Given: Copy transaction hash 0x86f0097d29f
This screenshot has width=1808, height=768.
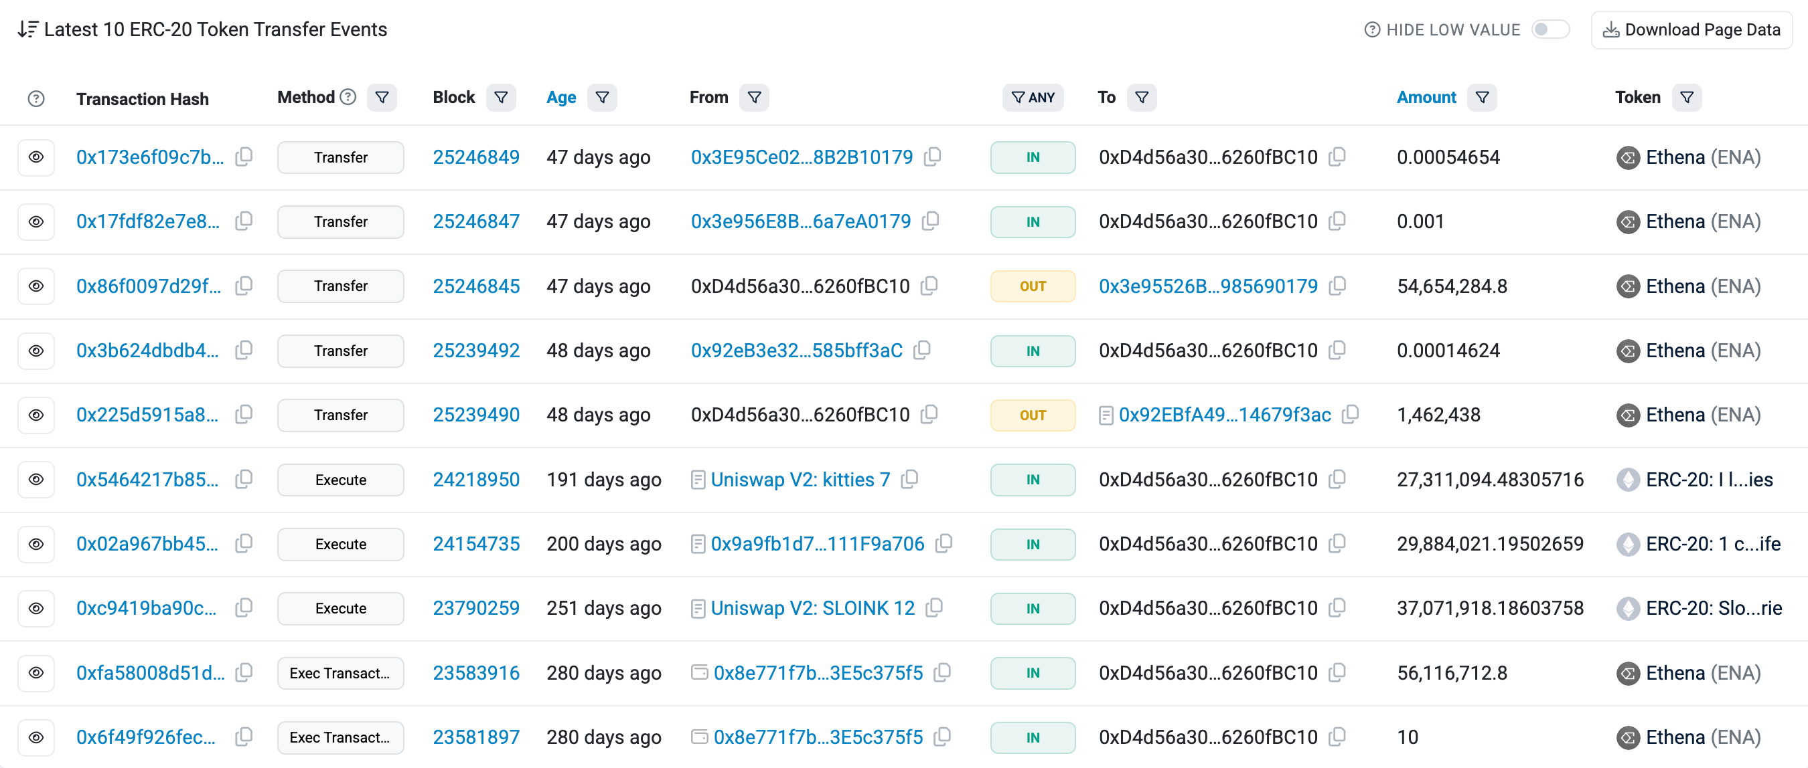Looking at the screenshot, I should (x=244, y=286).
